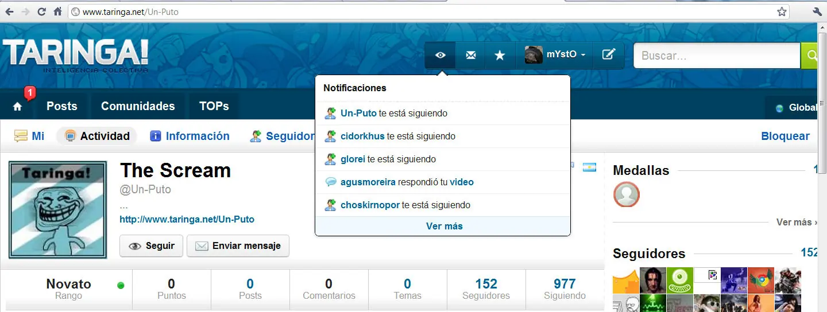Click the speech bubble icon beside agusmoreira
The height and width of the screenshot is (312, 827).
click(x=330, y=182)
